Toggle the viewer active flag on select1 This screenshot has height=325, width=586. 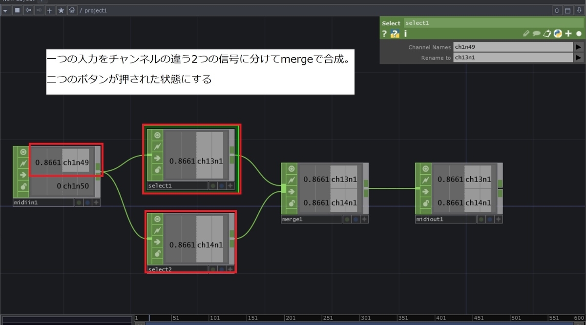click(x=157, y=135)
